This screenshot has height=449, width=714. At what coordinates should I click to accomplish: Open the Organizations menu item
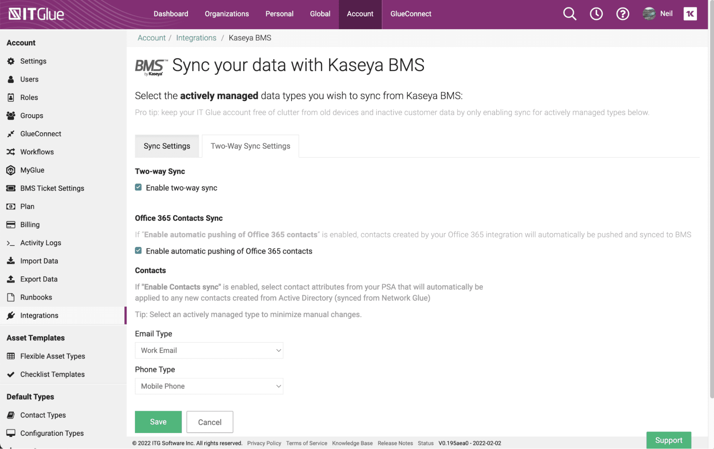(x=226, y=14)
